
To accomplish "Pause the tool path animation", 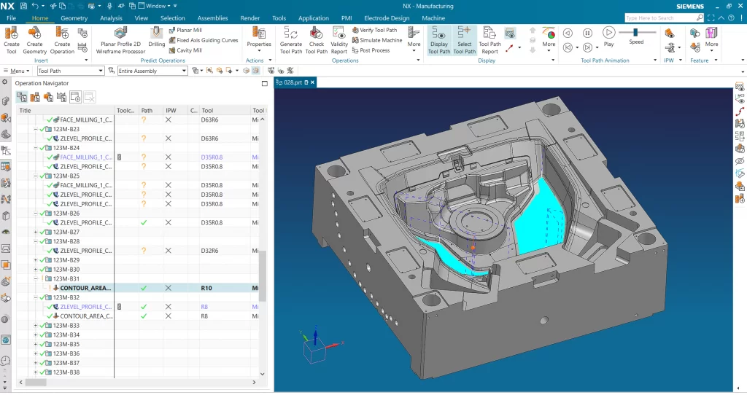I will pyautogui.click(x=587, y=33).
